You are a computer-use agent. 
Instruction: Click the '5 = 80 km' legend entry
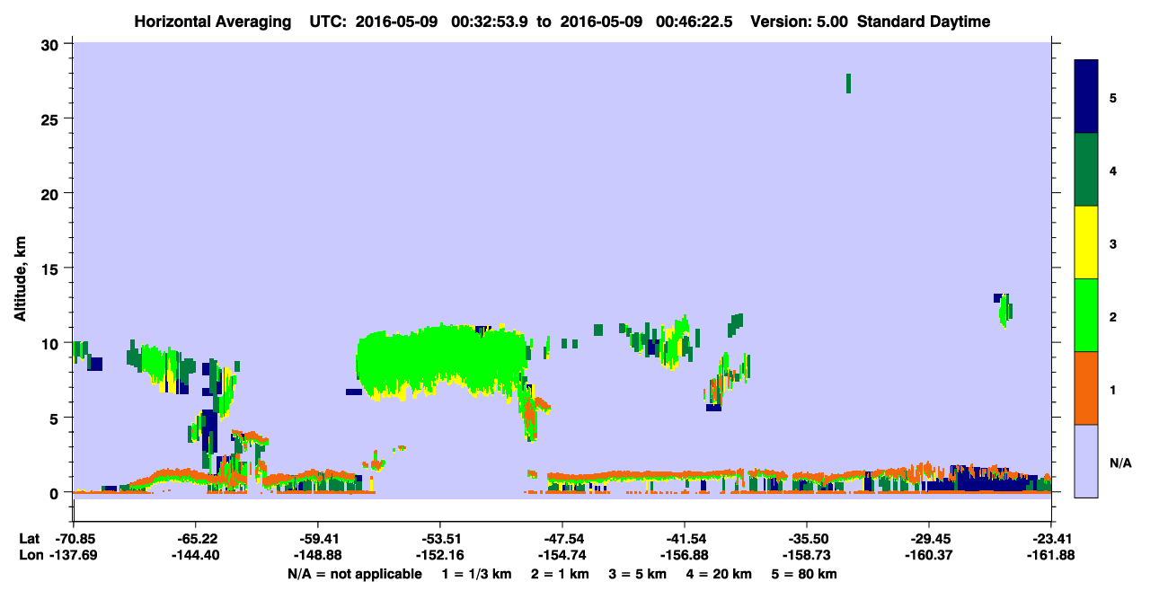pos(806,574)
